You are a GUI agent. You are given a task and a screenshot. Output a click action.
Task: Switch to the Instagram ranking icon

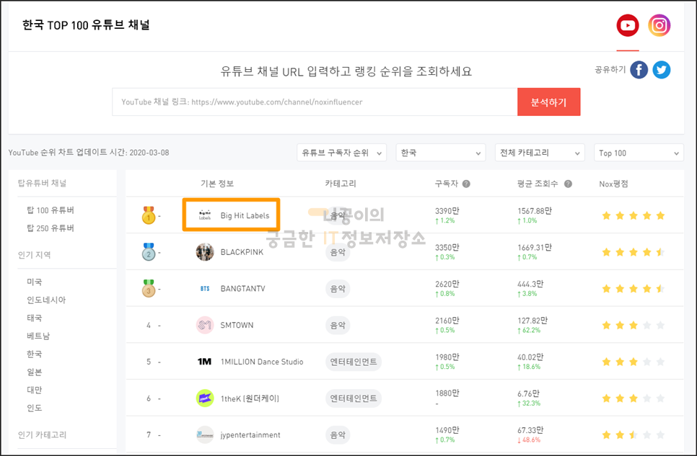[x=659, y=25]
